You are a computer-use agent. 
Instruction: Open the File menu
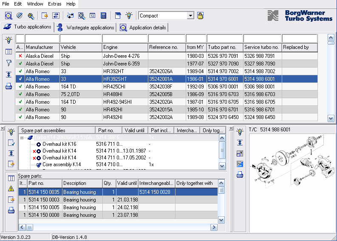pyautogui.click(x=6, y=4)
